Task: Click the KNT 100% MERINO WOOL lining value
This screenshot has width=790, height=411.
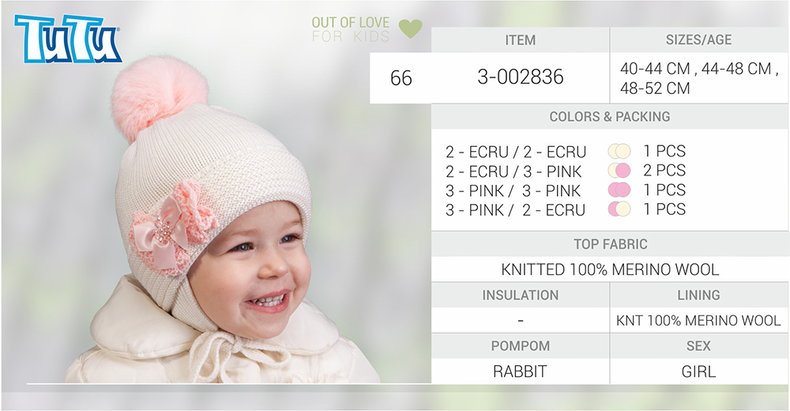Action: point(698,320)
